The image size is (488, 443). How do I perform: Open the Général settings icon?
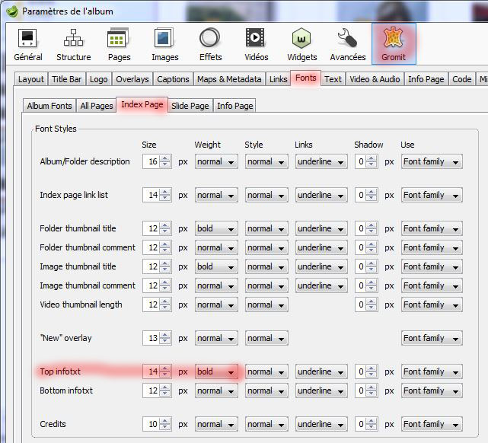pyautogui.click(x=28, y=44)
